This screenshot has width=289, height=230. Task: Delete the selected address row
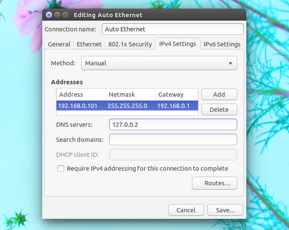tap(219, 110)
